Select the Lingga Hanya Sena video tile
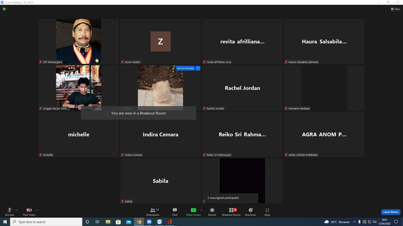403x226 pixels. point(79,88)
